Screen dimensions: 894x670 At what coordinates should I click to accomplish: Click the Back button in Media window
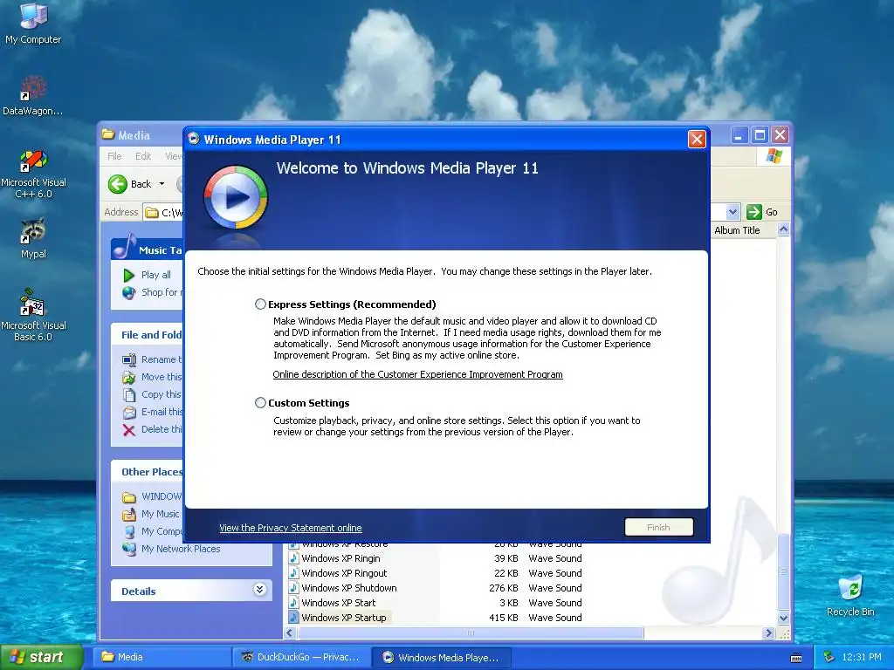[x=130, y=183]
